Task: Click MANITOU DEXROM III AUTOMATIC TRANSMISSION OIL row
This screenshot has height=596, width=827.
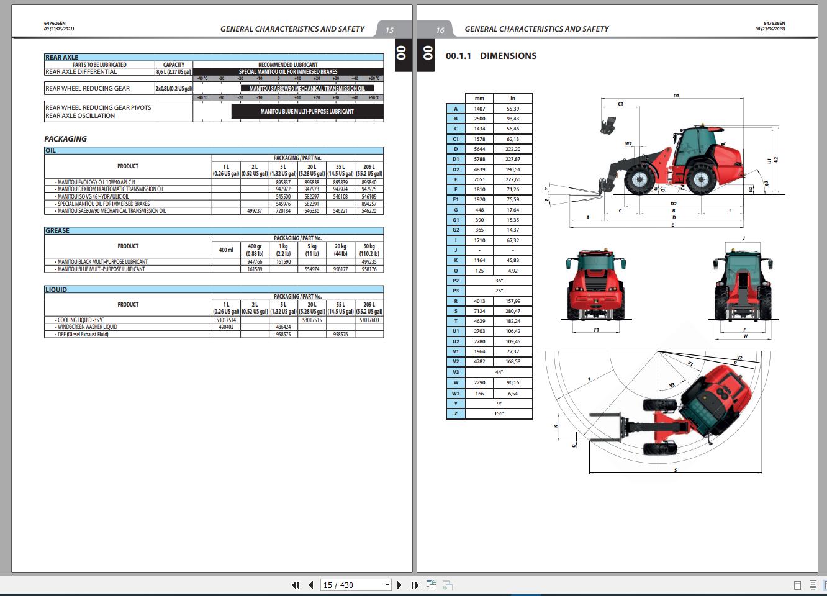Action: [214, 189]
